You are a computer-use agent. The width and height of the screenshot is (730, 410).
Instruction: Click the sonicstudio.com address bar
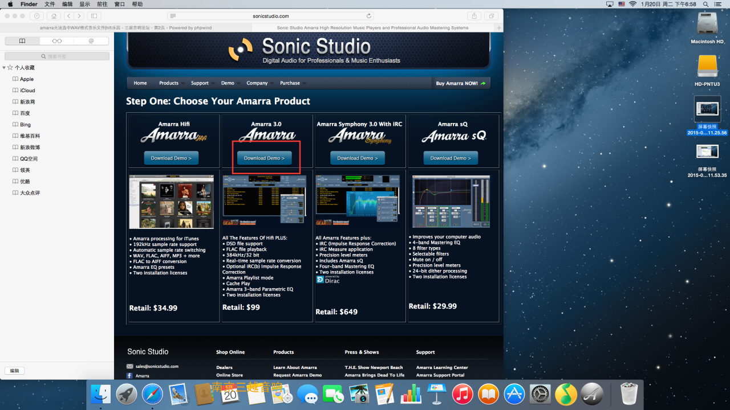[x=271, y=16]
